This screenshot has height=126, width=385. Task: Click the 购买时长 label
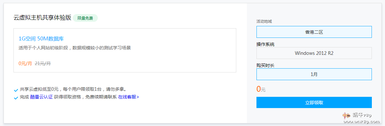tap(265, 65)
